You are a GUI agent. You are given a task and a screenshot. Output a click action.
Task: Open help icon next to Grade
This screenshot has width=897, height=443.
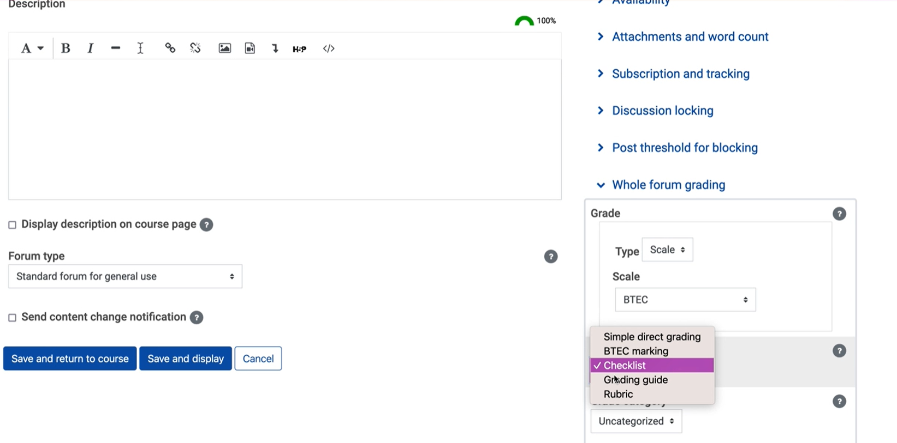point(840,214)
